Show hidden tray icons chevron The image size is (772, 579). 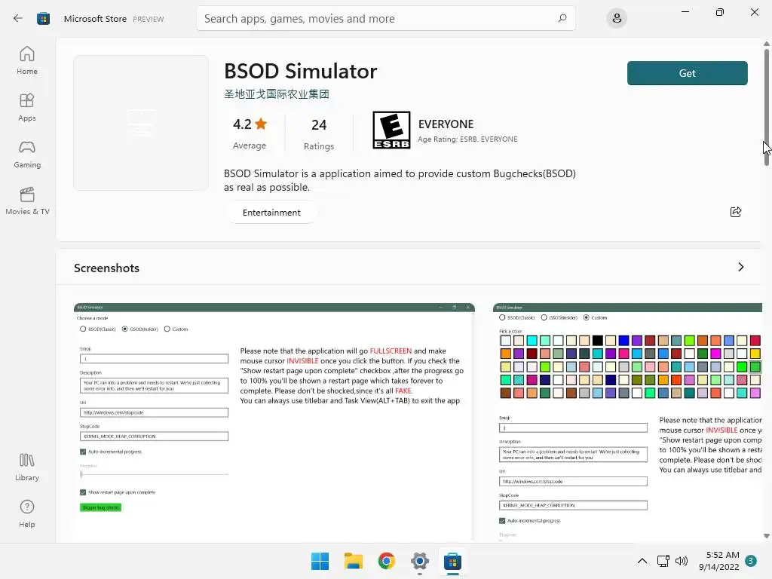(x=642, y=561)
